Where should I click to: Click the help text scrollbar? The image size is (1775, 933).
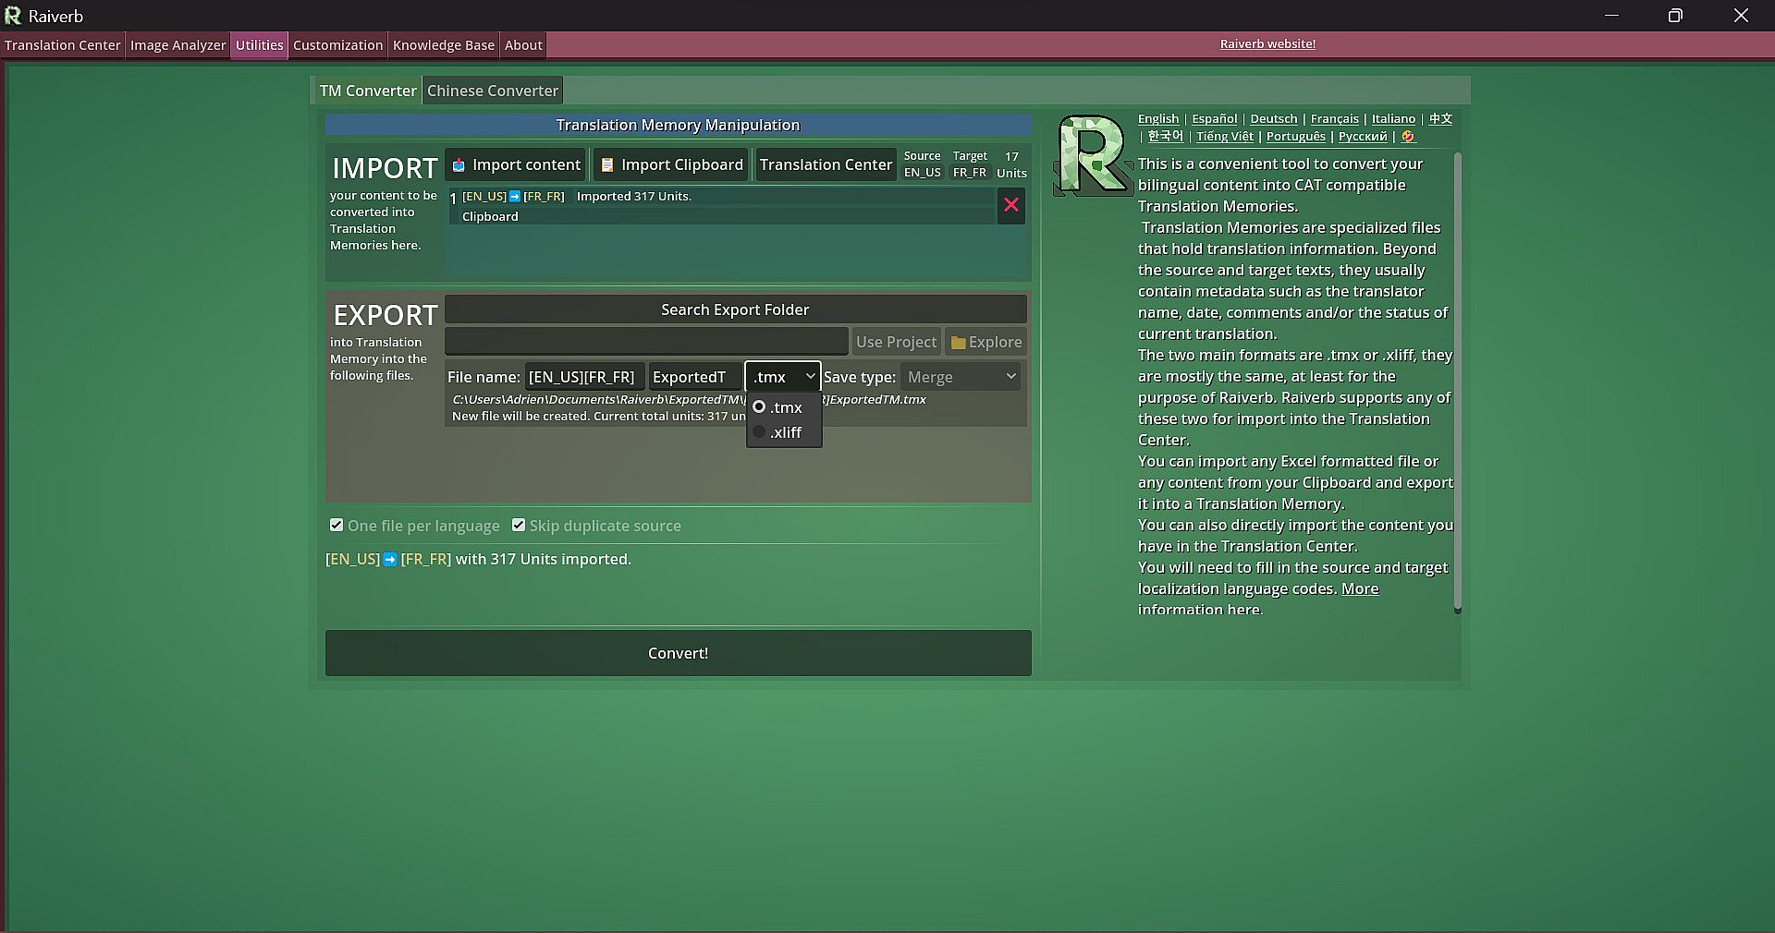click(1458, 382)
